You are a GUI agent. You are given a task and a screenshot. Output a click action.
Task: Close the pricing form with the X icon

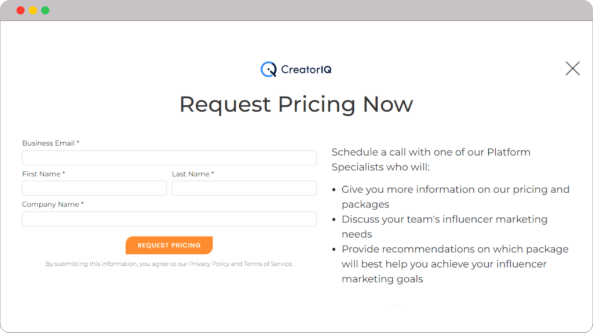(572, 69)
